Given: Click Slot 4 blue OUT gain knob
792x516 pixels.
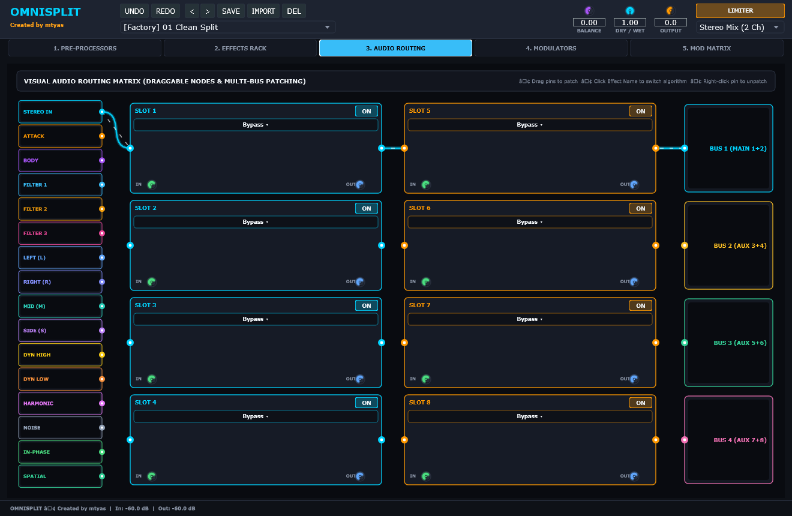Looking at the screenshot, I should 360,476.
